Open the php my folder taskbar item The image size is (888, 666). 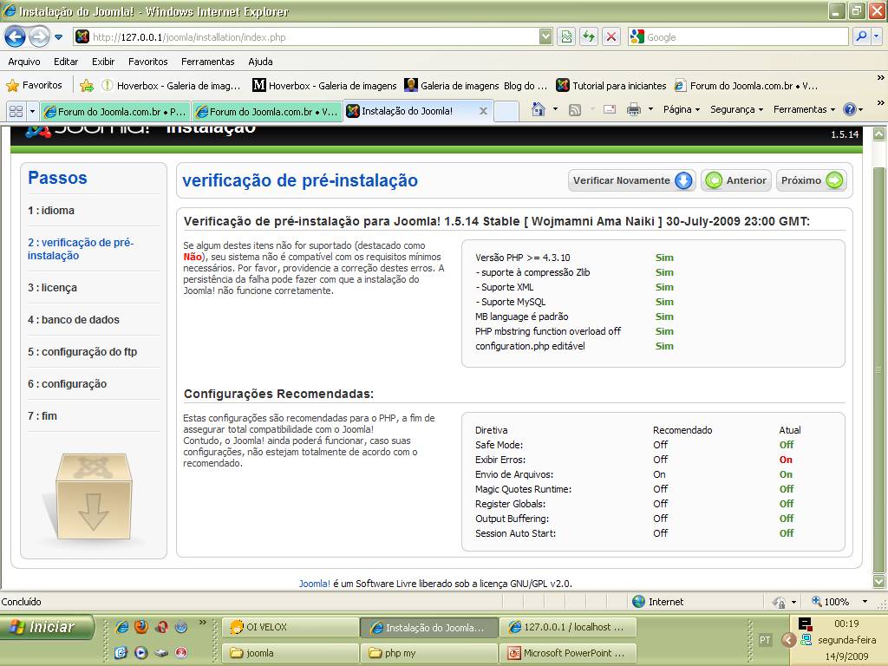428,653
